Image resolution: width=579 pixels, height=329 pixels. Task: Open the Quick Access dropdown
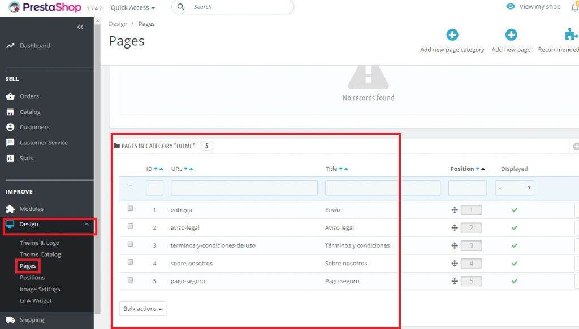(133, 7)
